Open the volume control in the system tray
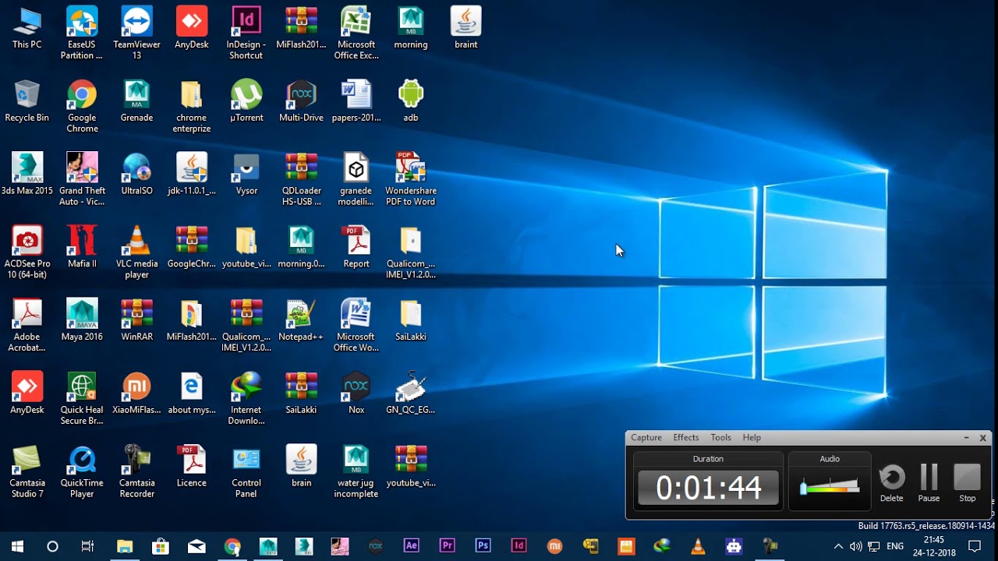Screen dimensions: 998x561 tap(856, 546)
